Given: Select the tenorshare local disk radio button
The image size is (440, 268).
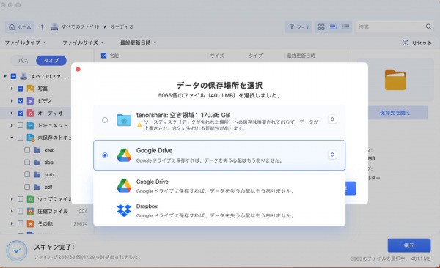Looking at the screenshot, I should click(105, 120).
